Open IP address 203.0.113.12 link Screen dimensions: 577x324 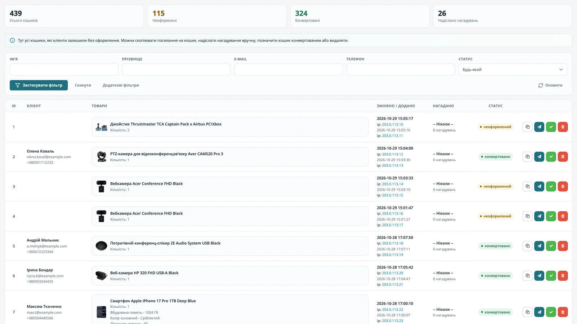[x=392, y=154]
